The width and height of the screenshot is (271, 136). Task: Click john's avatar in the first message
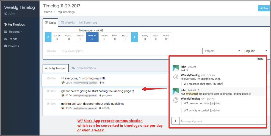point(176,68)
